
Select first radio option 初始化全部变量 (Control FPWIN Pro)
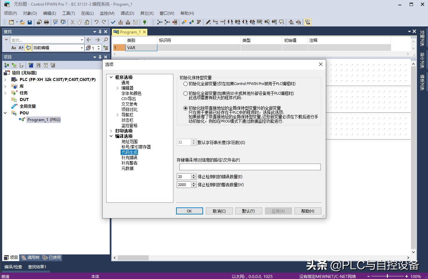click(185, 84)
